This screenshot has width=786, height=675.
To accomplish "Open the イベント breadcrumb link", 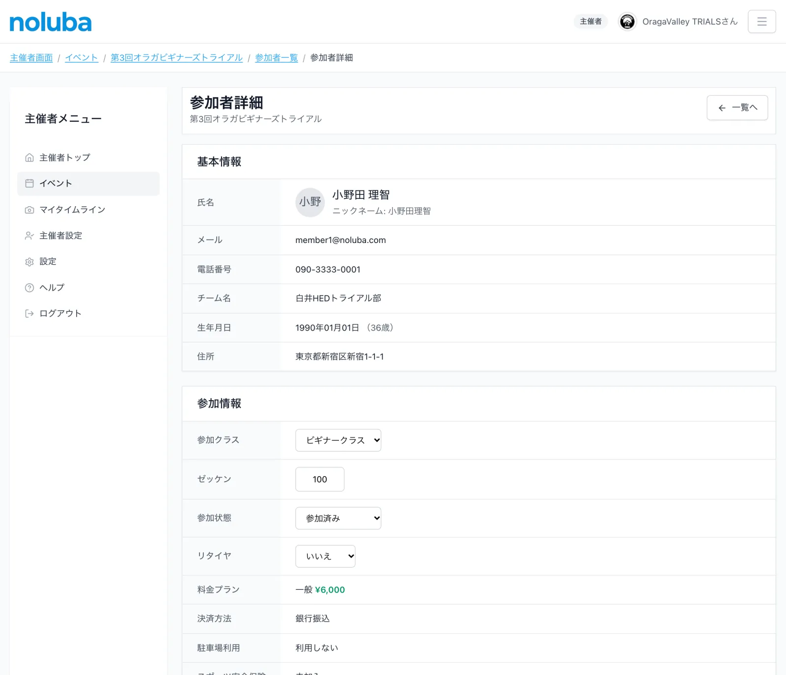I will click(x=82, y=58).
